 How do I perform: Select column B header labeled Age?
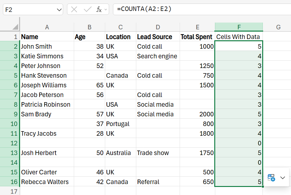point(89,27)
